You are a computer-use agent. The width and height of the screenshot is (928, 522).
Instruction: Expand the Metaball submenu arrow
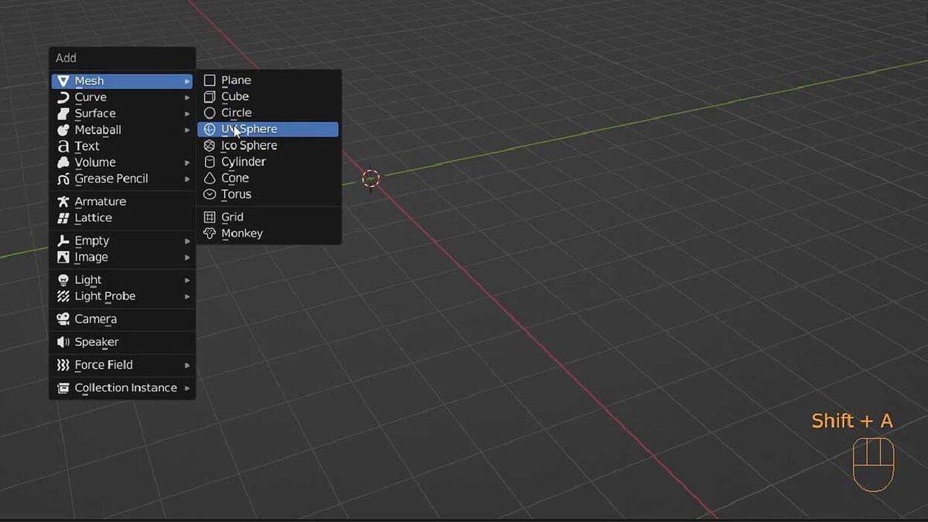[187, 130]
